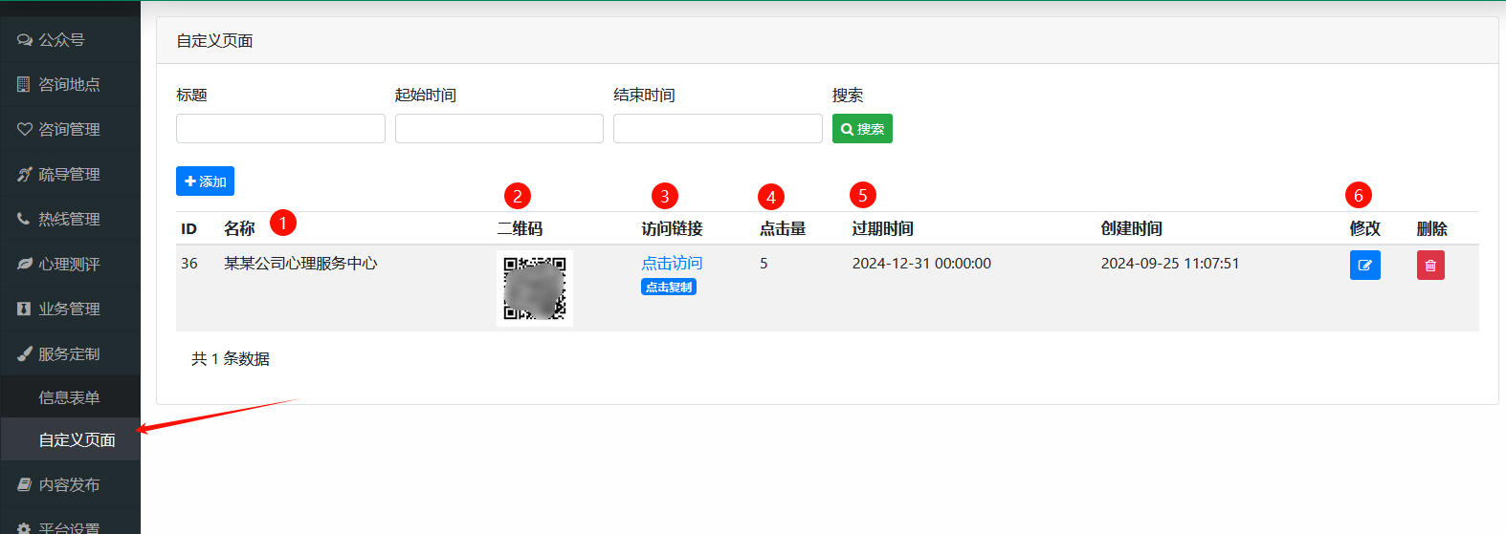Open the 内容发布 menu

tap(70, 485)
